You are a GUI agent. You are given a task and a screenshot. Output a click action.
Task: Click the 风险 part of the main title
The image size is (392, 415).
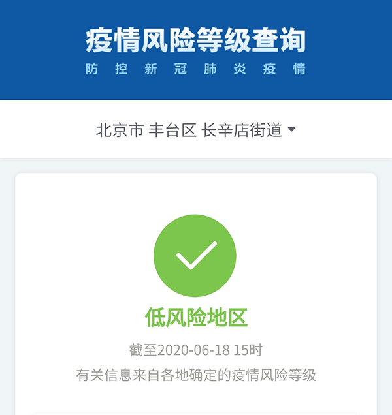168,40
